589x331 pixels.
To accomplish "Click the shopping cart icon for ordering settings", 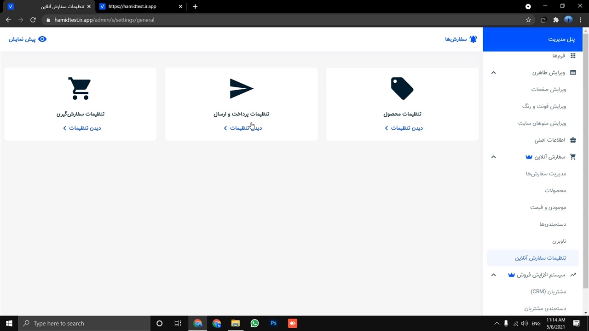I will [80, 88].
